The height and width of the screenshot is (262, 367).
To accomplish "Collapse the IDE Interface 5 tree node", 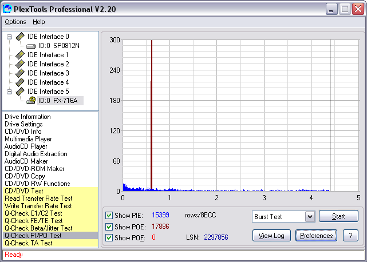I will point(9,92).
